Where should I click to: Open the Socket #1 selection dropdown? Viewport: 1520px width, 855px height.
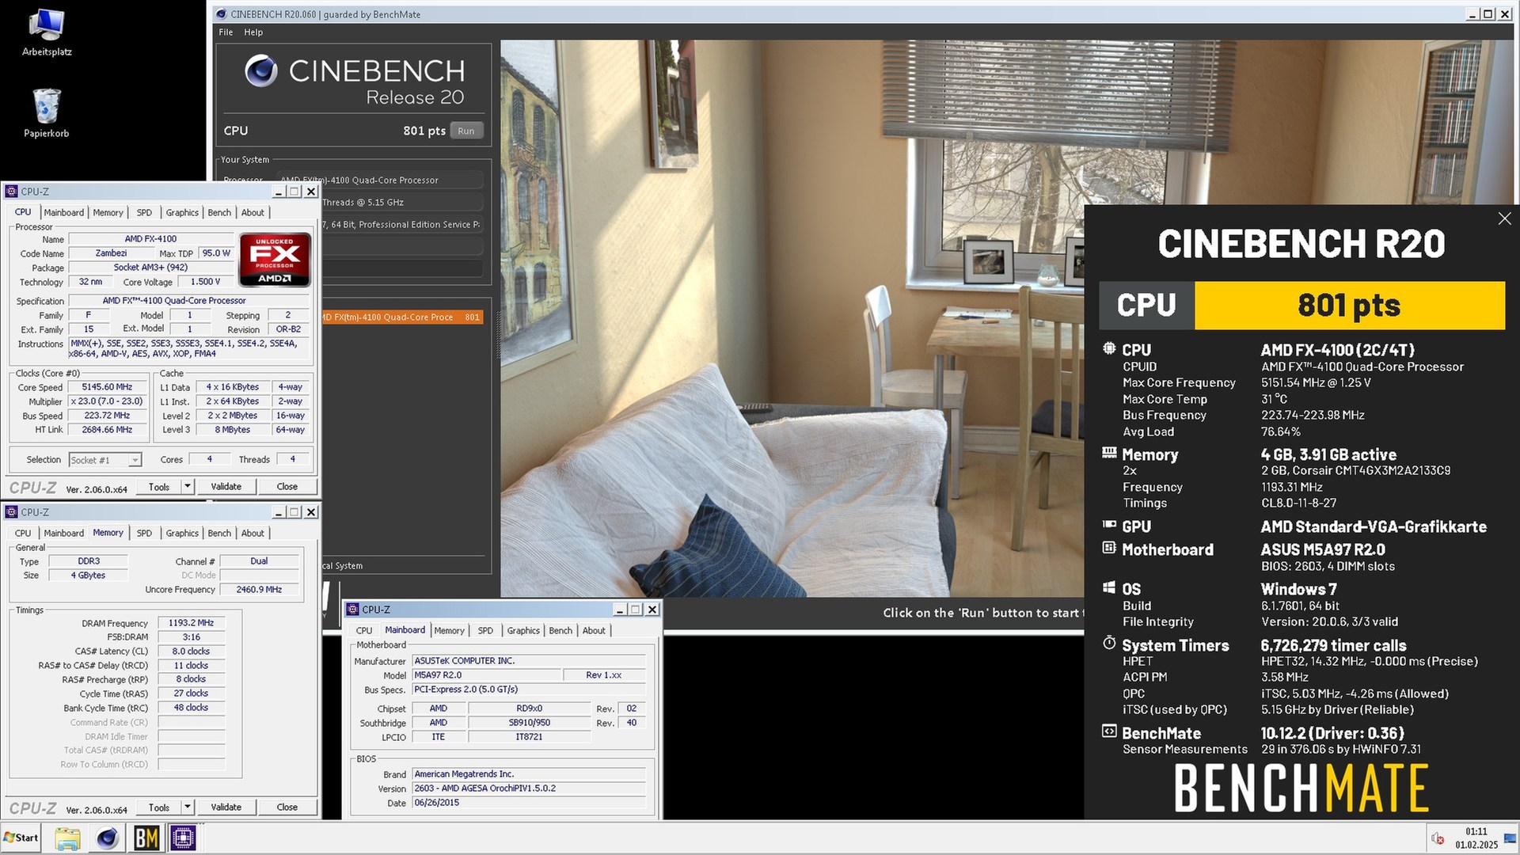pyautogui.click(x=104, y=460)
